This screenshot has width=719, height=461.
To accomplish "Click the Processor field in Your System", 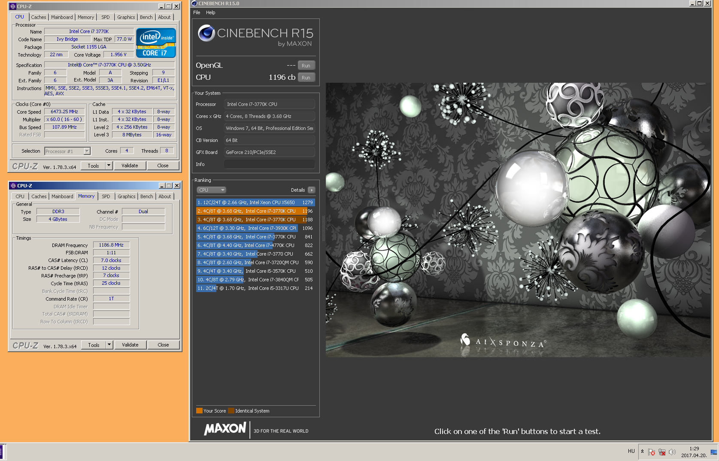I will click(270, 104).
